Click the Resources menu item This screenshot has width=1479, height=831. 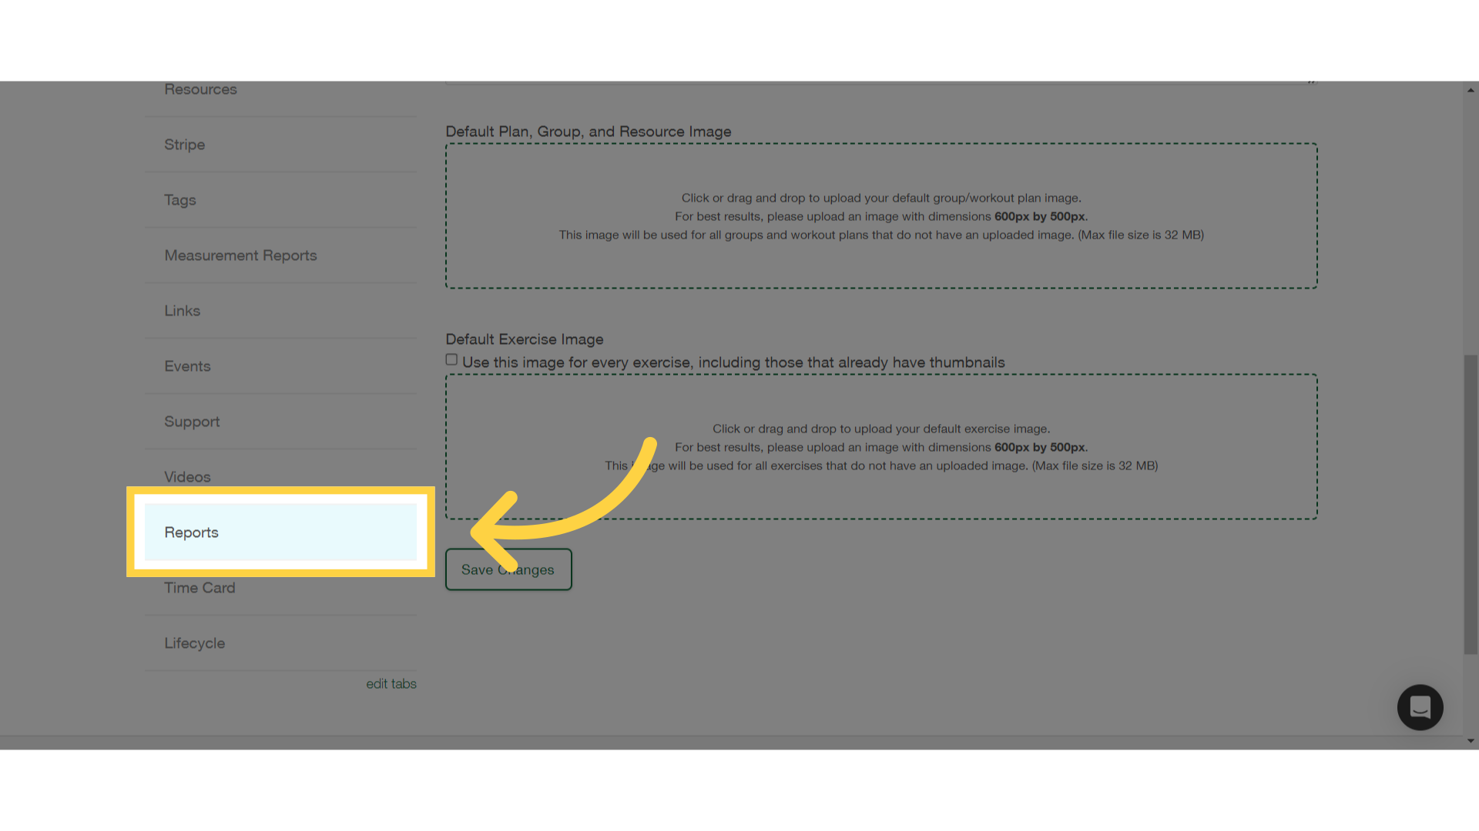coord(201,88)
